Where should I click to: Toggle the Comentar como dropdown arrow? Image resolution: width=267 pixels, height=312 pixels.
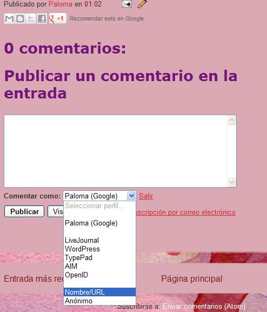(x=131, y=196)
